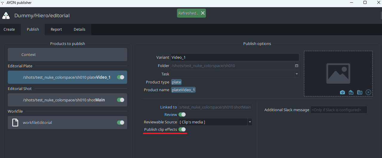Maximize the AYON publisher window
Viewport: 382px width, 158px height.
365,3
